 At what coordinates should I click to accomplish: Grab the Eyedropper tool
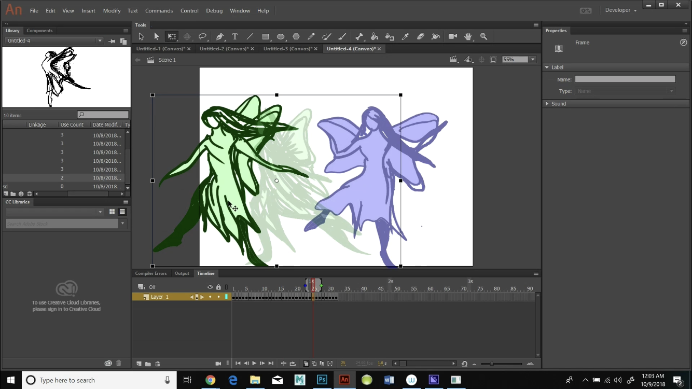pos(405,36)
